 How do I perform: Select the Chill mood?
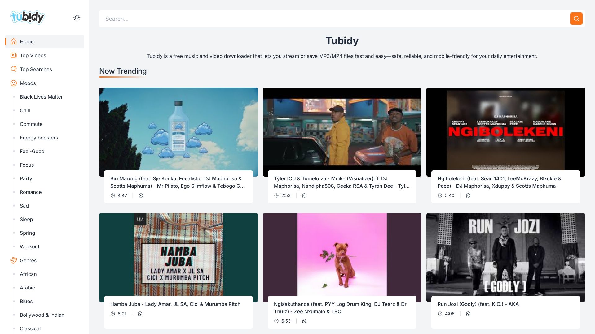tap(25, 110)
